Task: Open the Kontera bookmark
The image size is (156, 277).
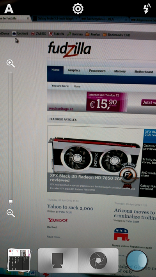Action: point(75,34)
